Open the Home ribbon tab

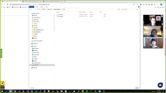pos(37,7)
